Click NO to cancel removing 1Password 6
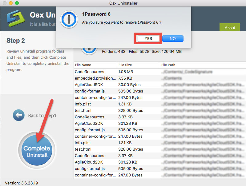Viewport: 246px width, 186px height. pyautogui.click(x=173, y=38)
